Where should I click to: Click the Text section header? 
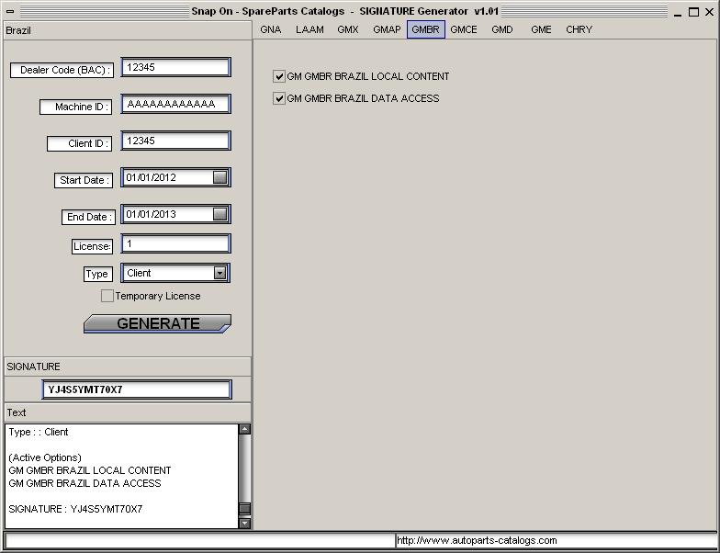tap(127, 412)
